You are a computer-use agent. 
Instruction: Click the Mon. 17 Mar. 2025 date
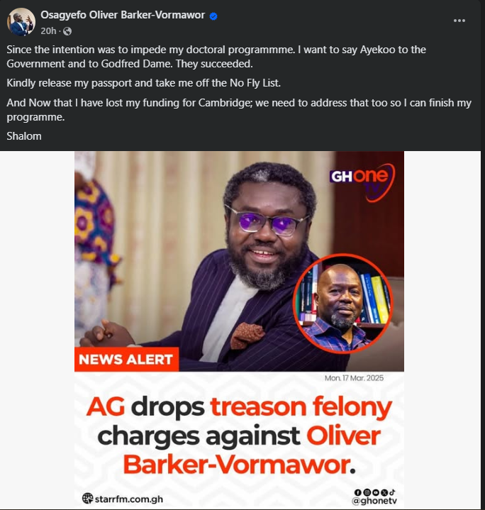click(354, 378)
